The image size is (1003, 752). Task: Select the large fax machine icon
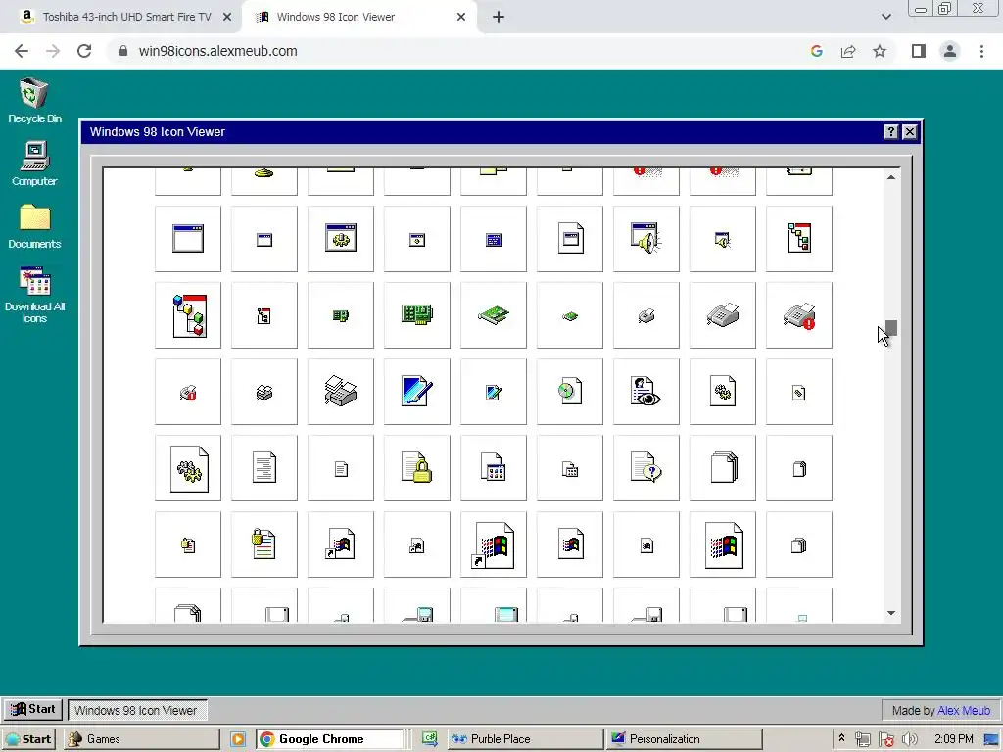[722, 315]
